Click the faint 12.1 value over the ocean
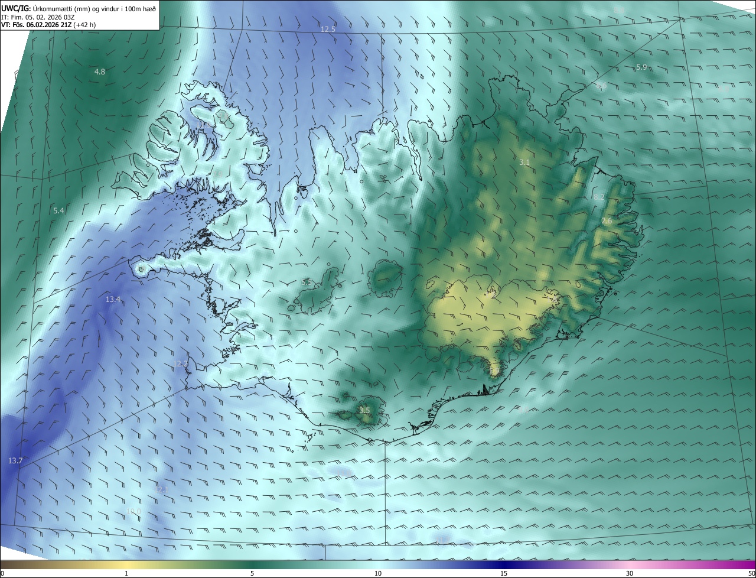Screen dimensions: 756x578 [x=161, y=489]
